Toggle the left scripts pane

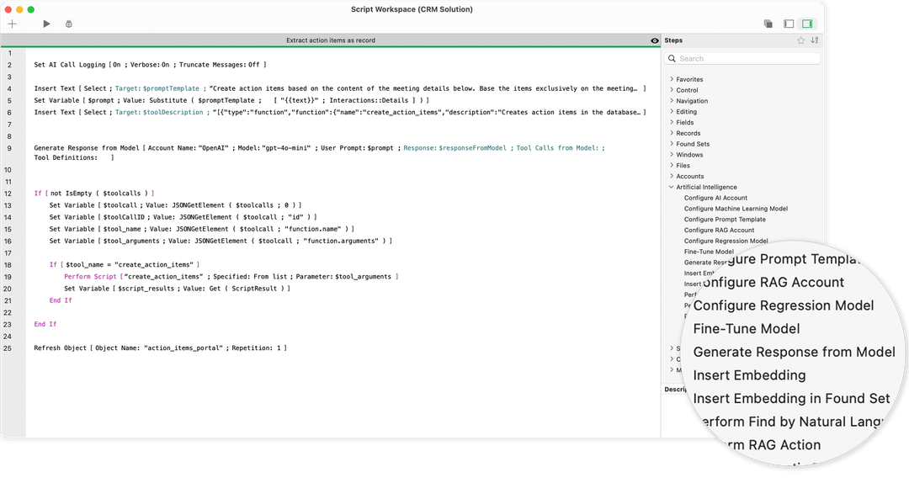789,24
